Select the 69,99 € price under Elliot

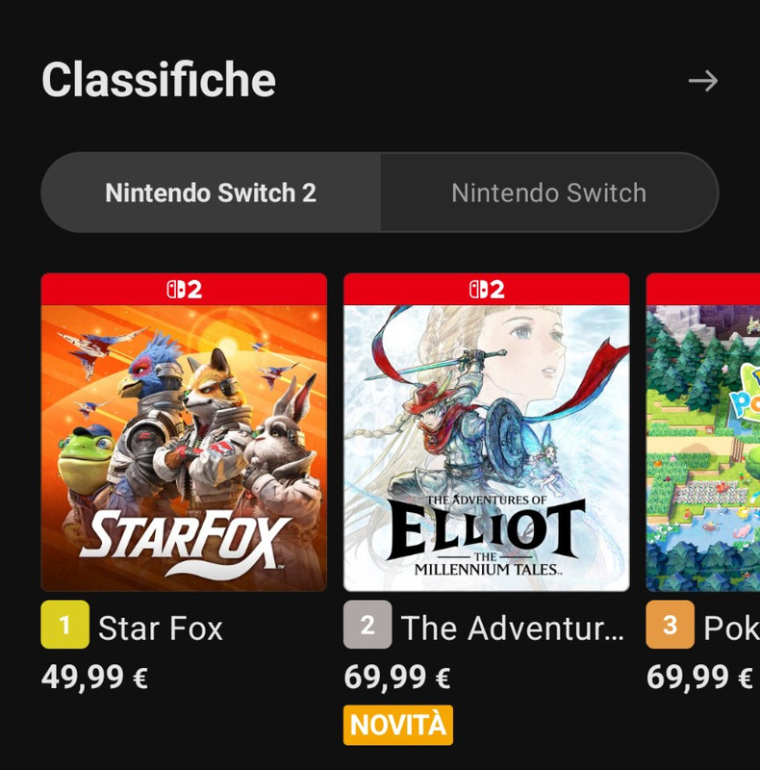[397, 678]
